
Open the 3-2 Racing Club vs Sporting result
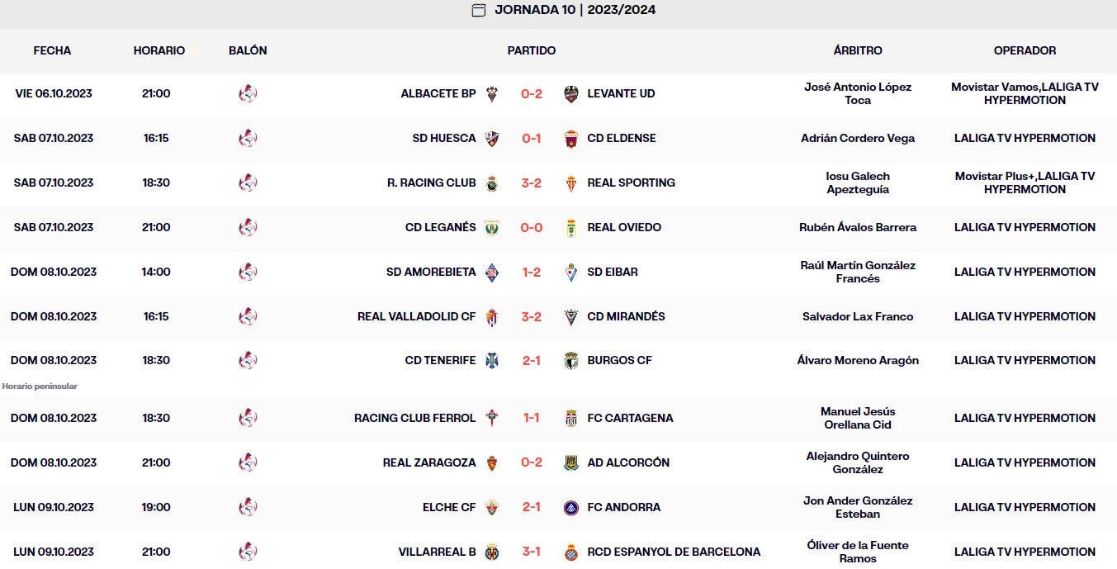[532, 183]
